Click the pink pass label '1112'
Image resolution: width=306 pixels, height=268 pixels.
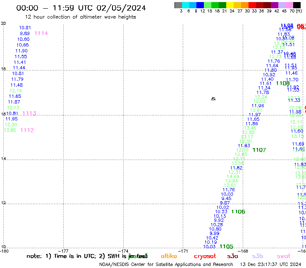coord(27,130)
